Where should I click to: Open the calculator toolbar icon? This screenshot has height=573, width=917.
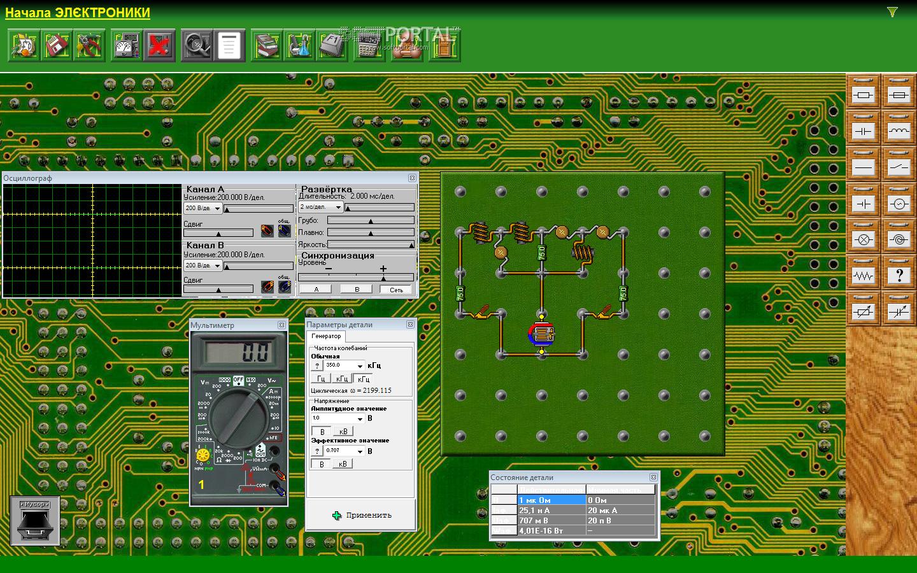point(369,45)
